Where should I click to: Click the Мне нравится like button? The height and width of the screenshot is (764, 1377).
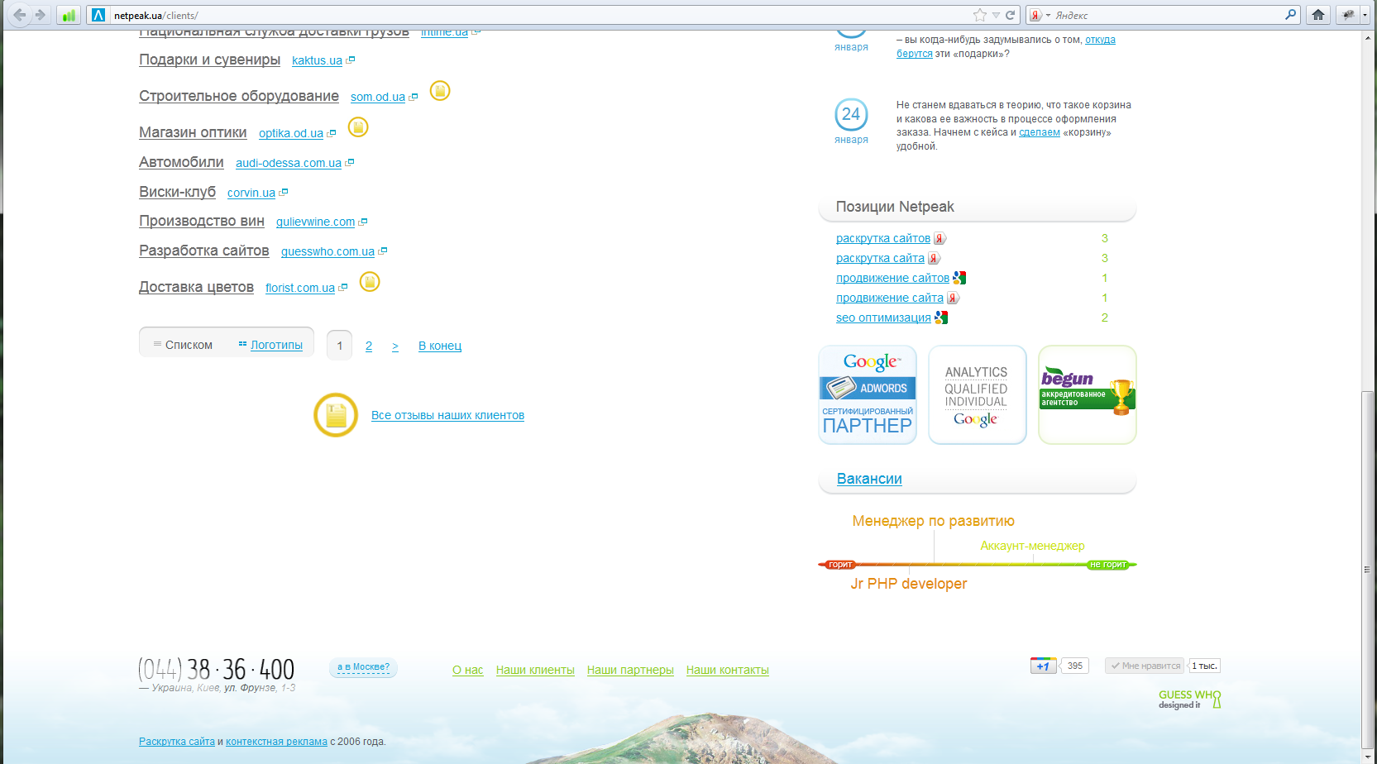(x=1145, y=666)
